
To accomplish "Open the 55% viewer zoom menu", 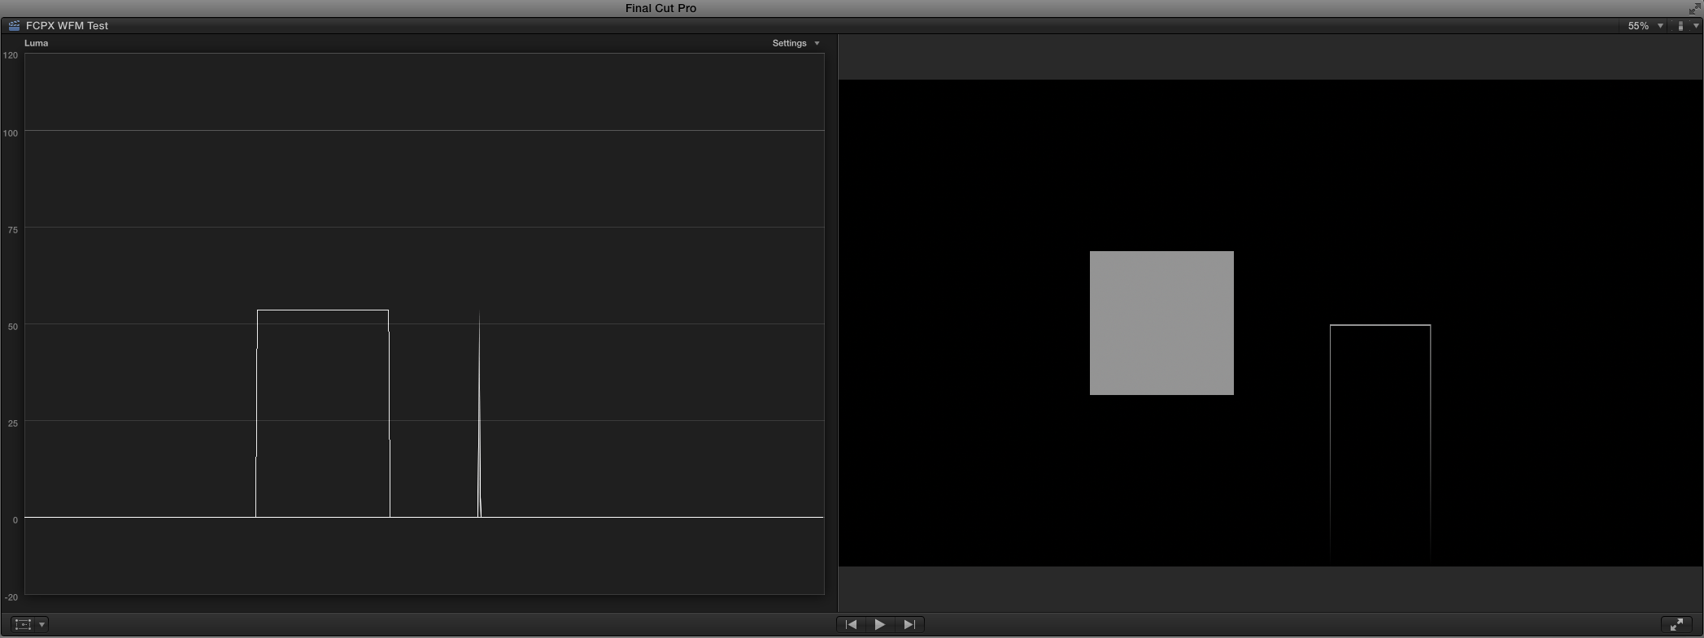I will click(1645, 26).
